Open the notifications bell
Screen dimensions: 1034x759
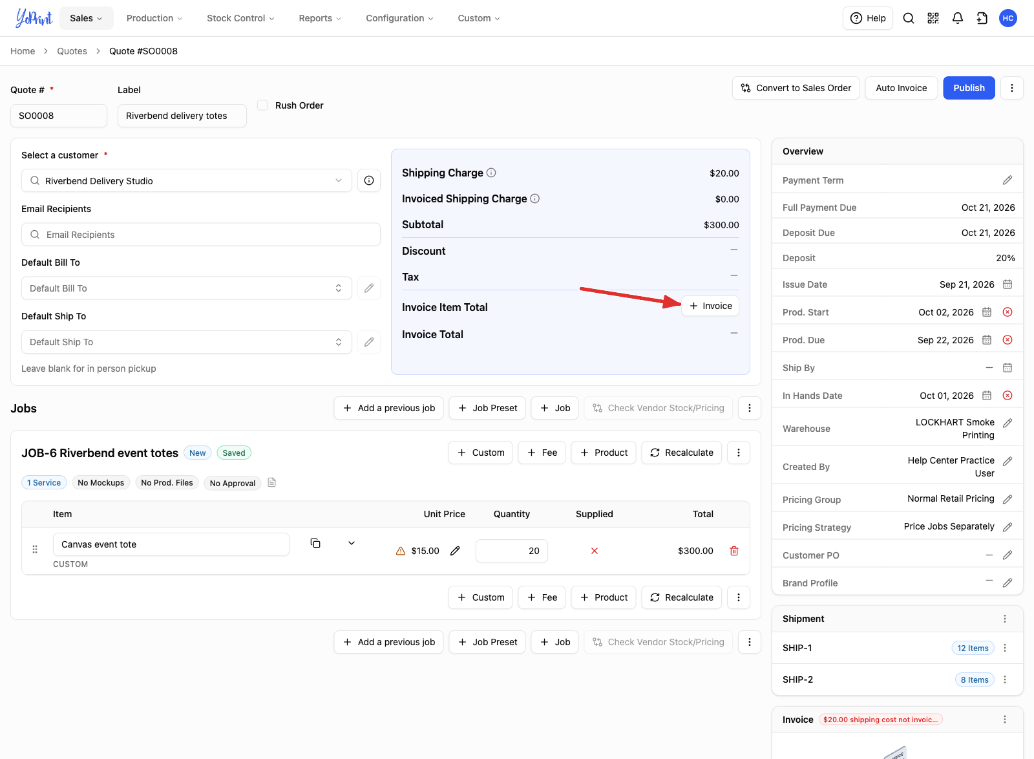coord(958,18)
